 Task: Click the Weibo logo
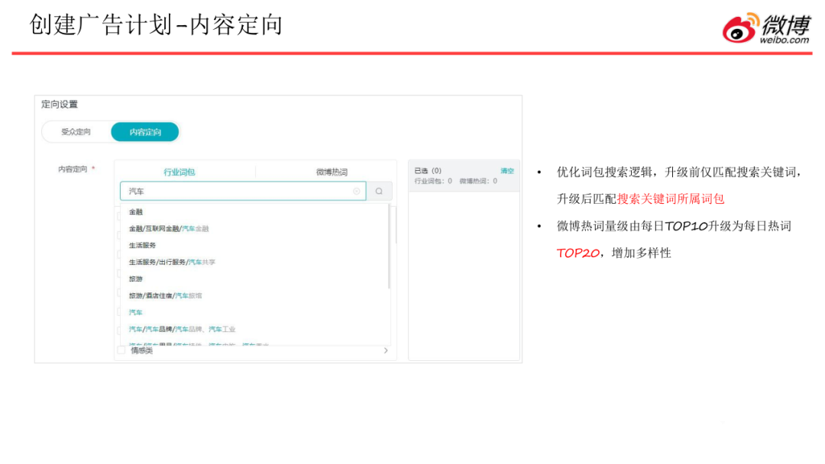(x=766, y=28)
